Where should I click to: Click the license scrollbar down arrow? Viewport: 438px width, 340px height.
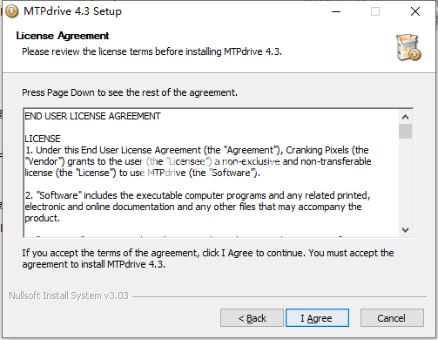tap(405, 230)
